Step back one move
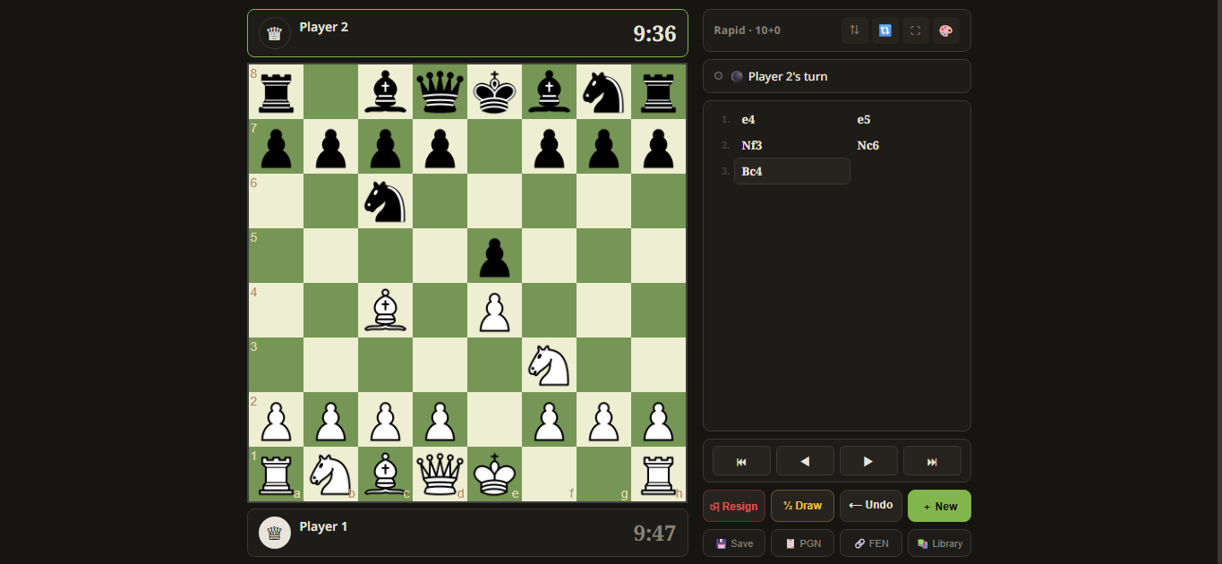Viewport: 1222px width, 564px height. click(x=805, y=461)
